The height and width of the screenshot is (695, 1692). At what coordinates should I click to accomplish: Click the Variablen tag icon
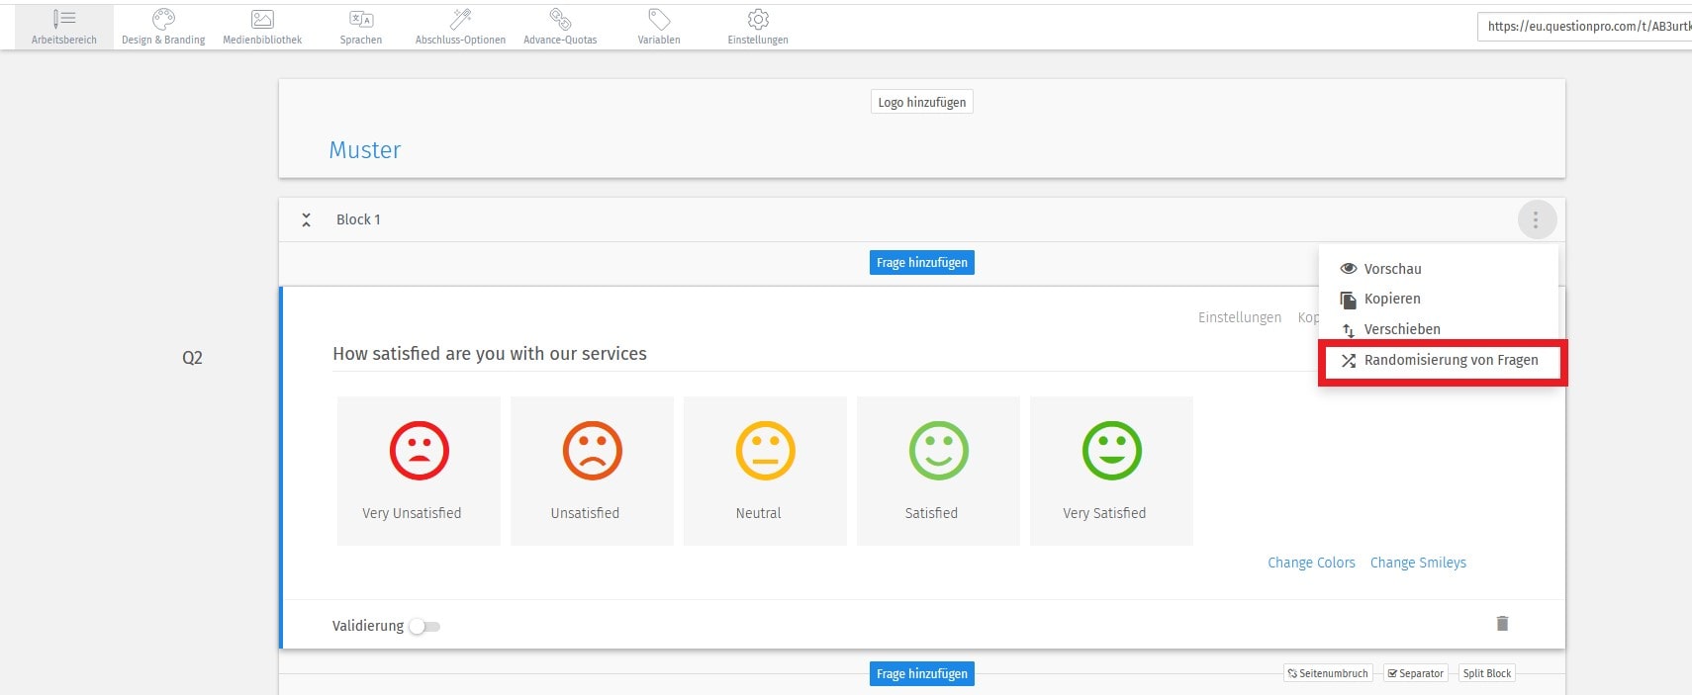(659, 20)
